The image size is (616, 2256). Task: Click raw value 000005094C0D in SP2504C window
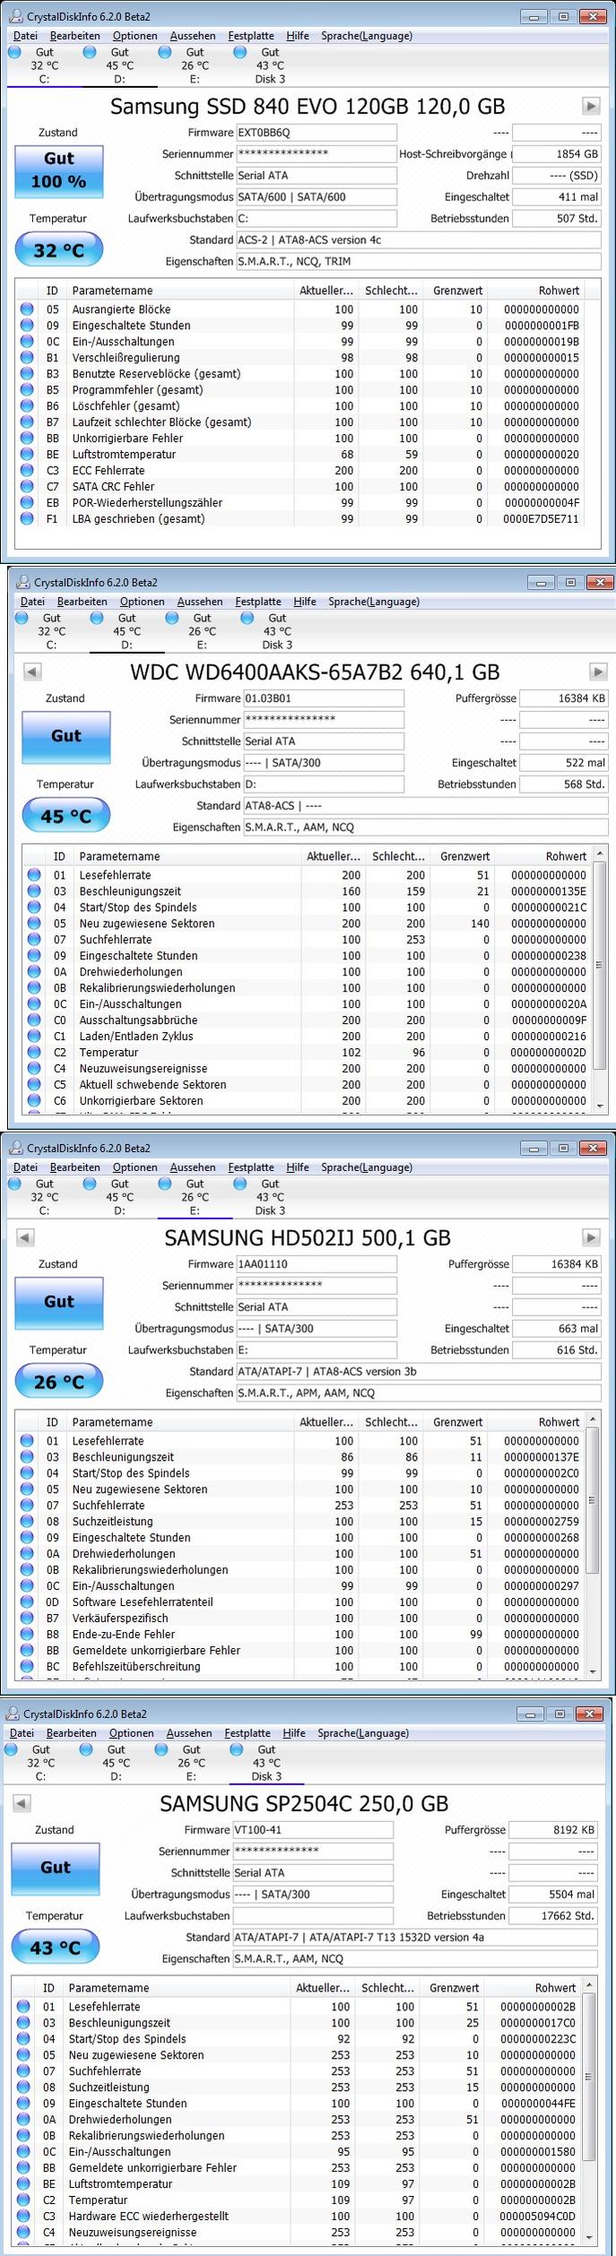tap(538, 2217)
